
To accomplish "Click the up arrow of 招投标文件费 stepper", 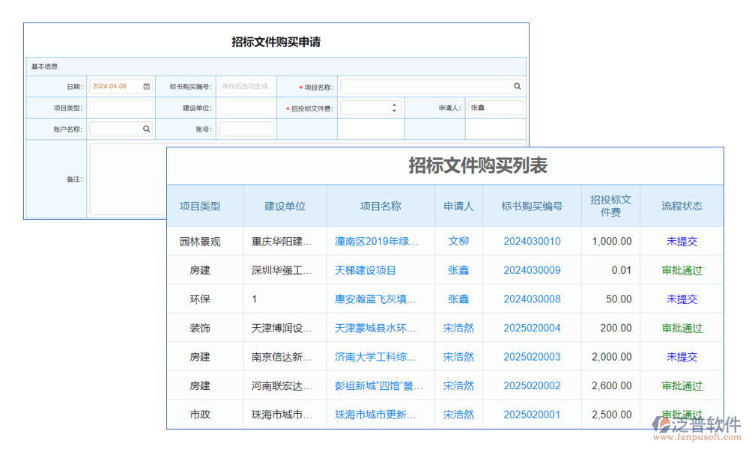I will click(395, 104).
